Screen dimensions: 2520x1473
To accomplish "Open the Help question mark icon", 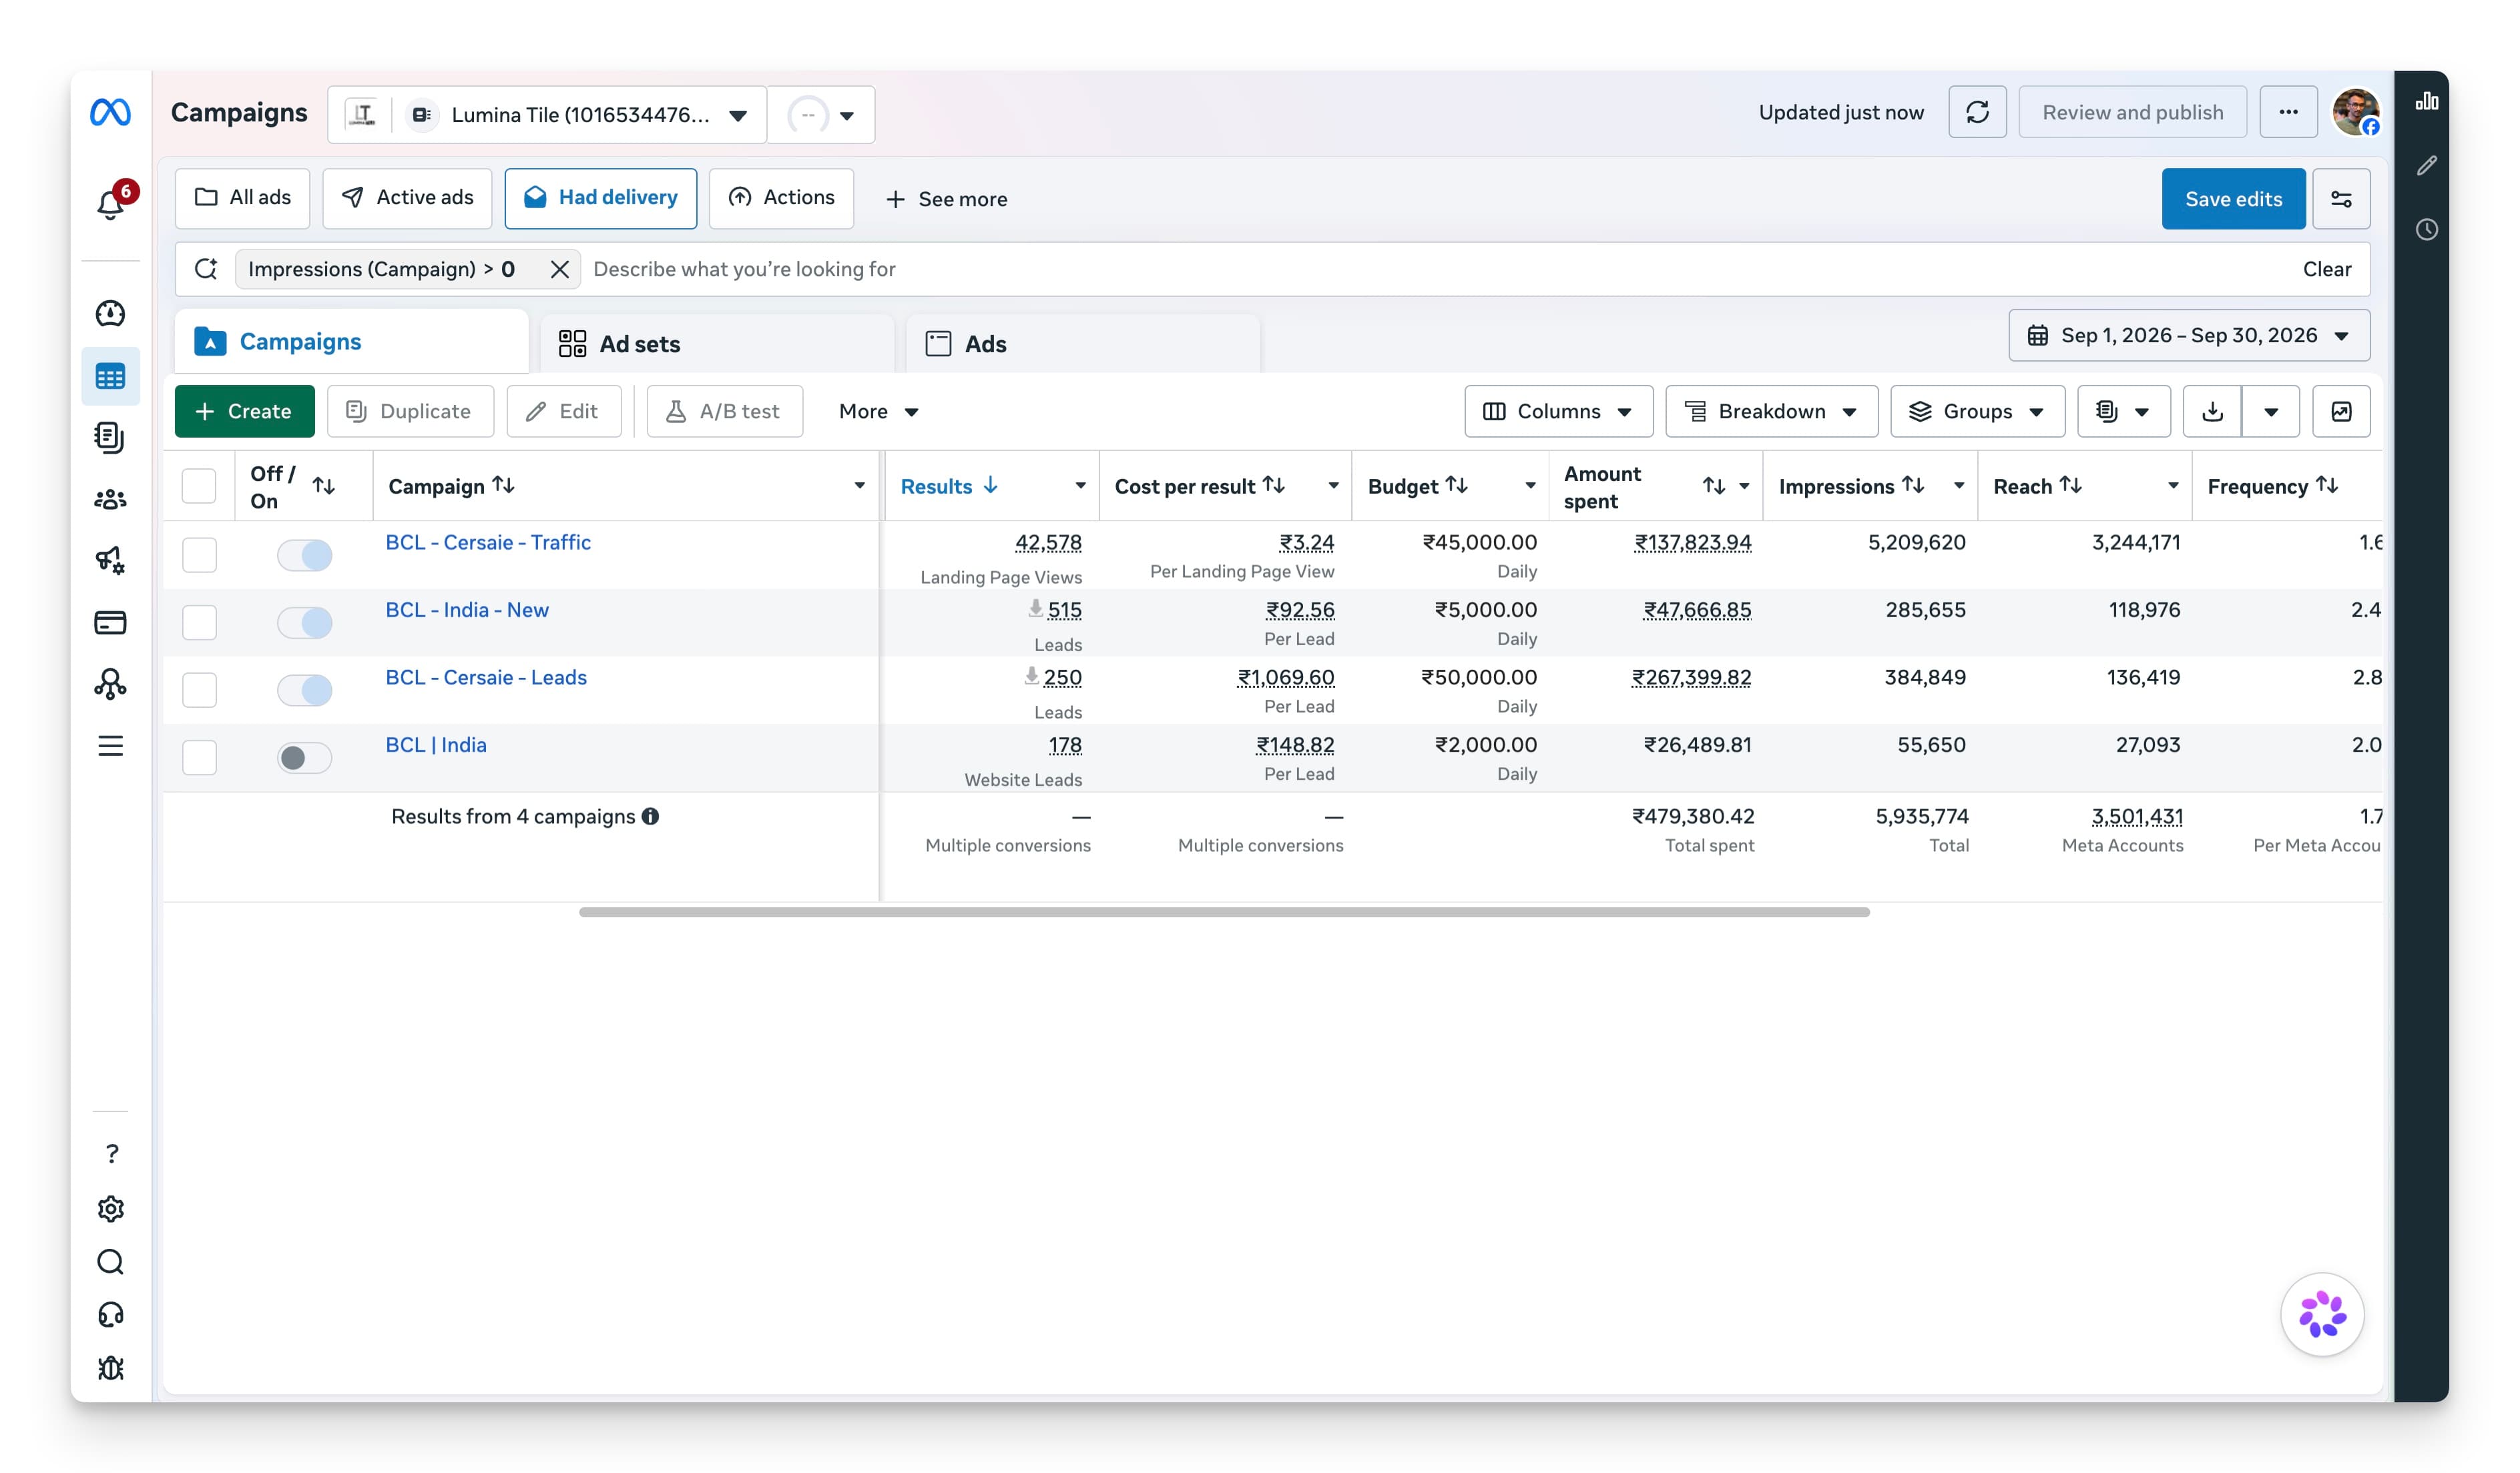I will point(111,1153).
